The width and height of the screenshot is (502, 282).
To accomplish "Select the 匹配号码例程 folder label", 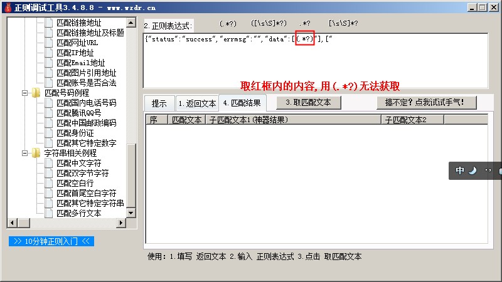I will coord(67,93).
